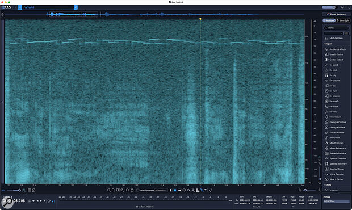Open the De-bleed module

[x=332, y=65]
